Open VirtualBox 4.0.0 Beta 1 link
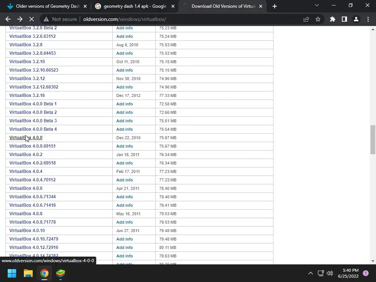Viewport: 376px width, 282px height. click(x=33, y=104)
